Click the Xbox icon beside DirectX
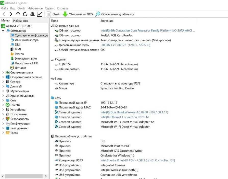 pyautogui.click(x=8, y=105)
